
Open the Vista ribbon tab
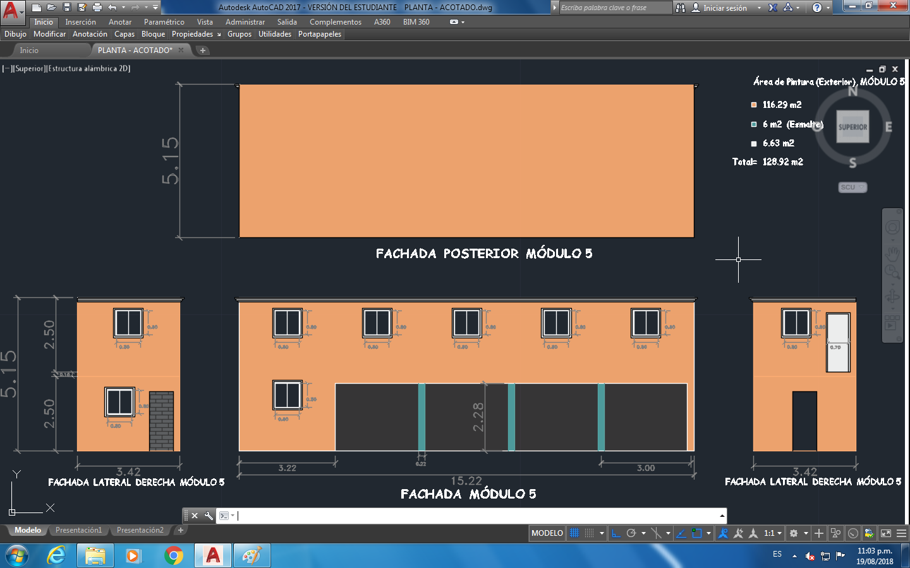[205, 22]
